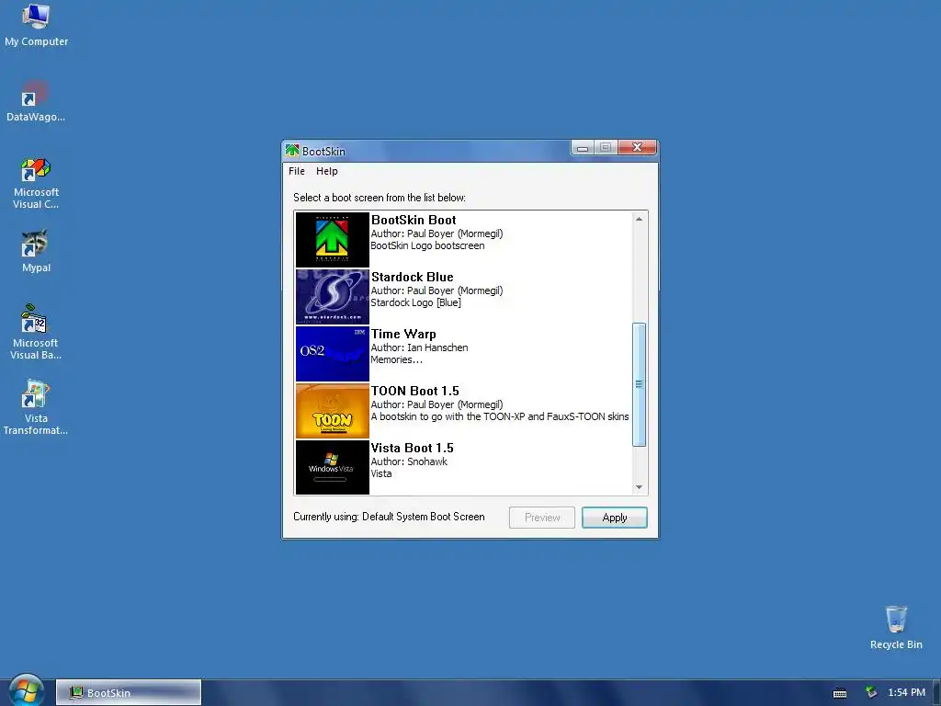Open the Help menu
This screenshot has width=941, height=706.
click(x=327, y=171)
